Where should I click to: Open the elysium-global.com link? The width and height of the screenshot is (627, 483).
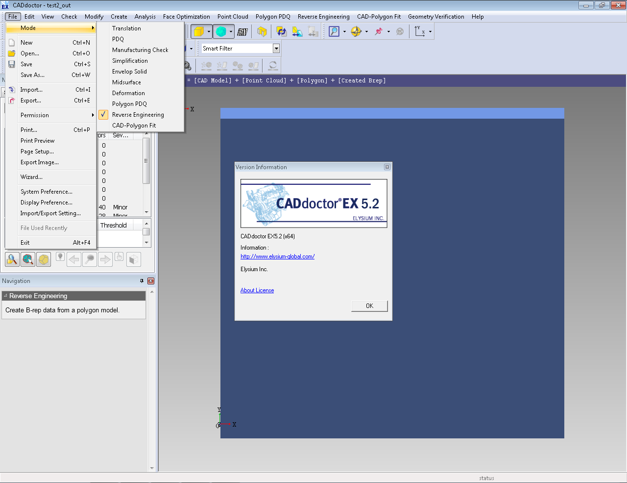(277, 256)
